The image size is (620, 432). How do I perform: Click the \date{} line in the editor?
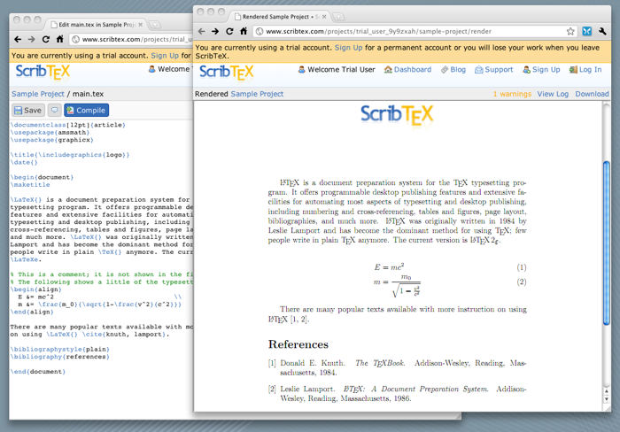click(x=24, y=162)
